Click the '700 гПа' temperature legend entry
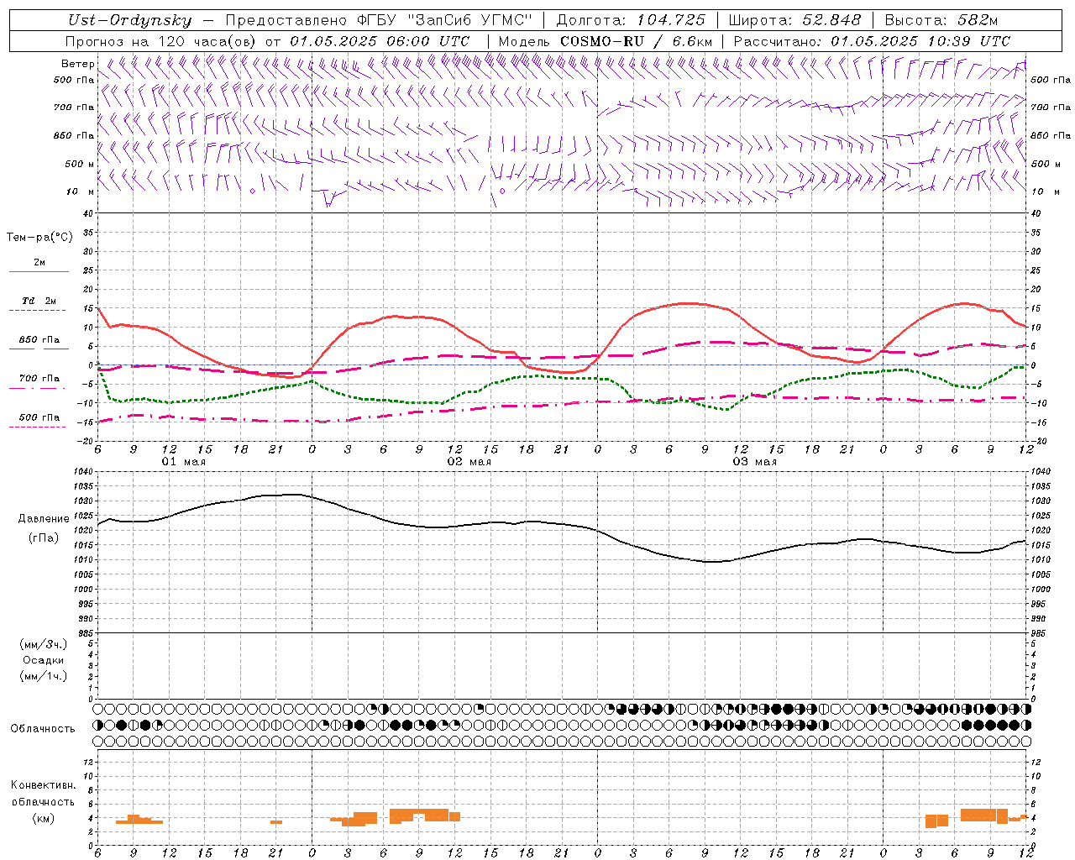Image resolution: width=1075 pixels, height=860 pixels. 39,379
